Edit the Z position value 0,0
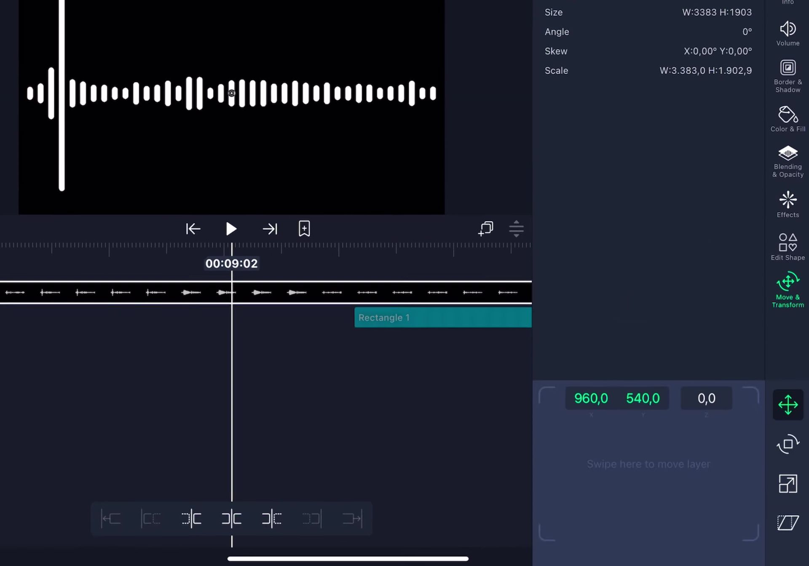 tap(706, 398)
